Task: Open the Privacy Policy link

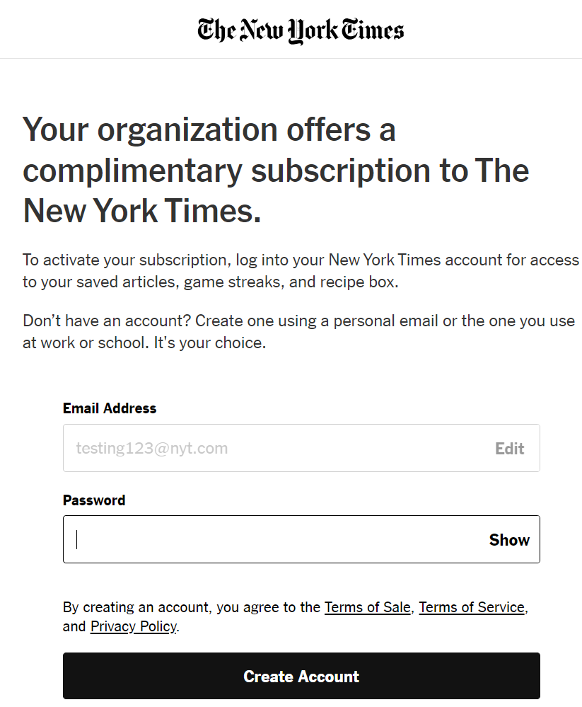Action: [x=134, y=626]
